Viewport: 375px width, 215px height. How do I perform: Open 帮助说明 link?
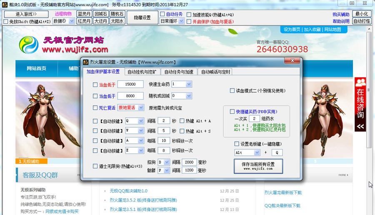(341, 22)
